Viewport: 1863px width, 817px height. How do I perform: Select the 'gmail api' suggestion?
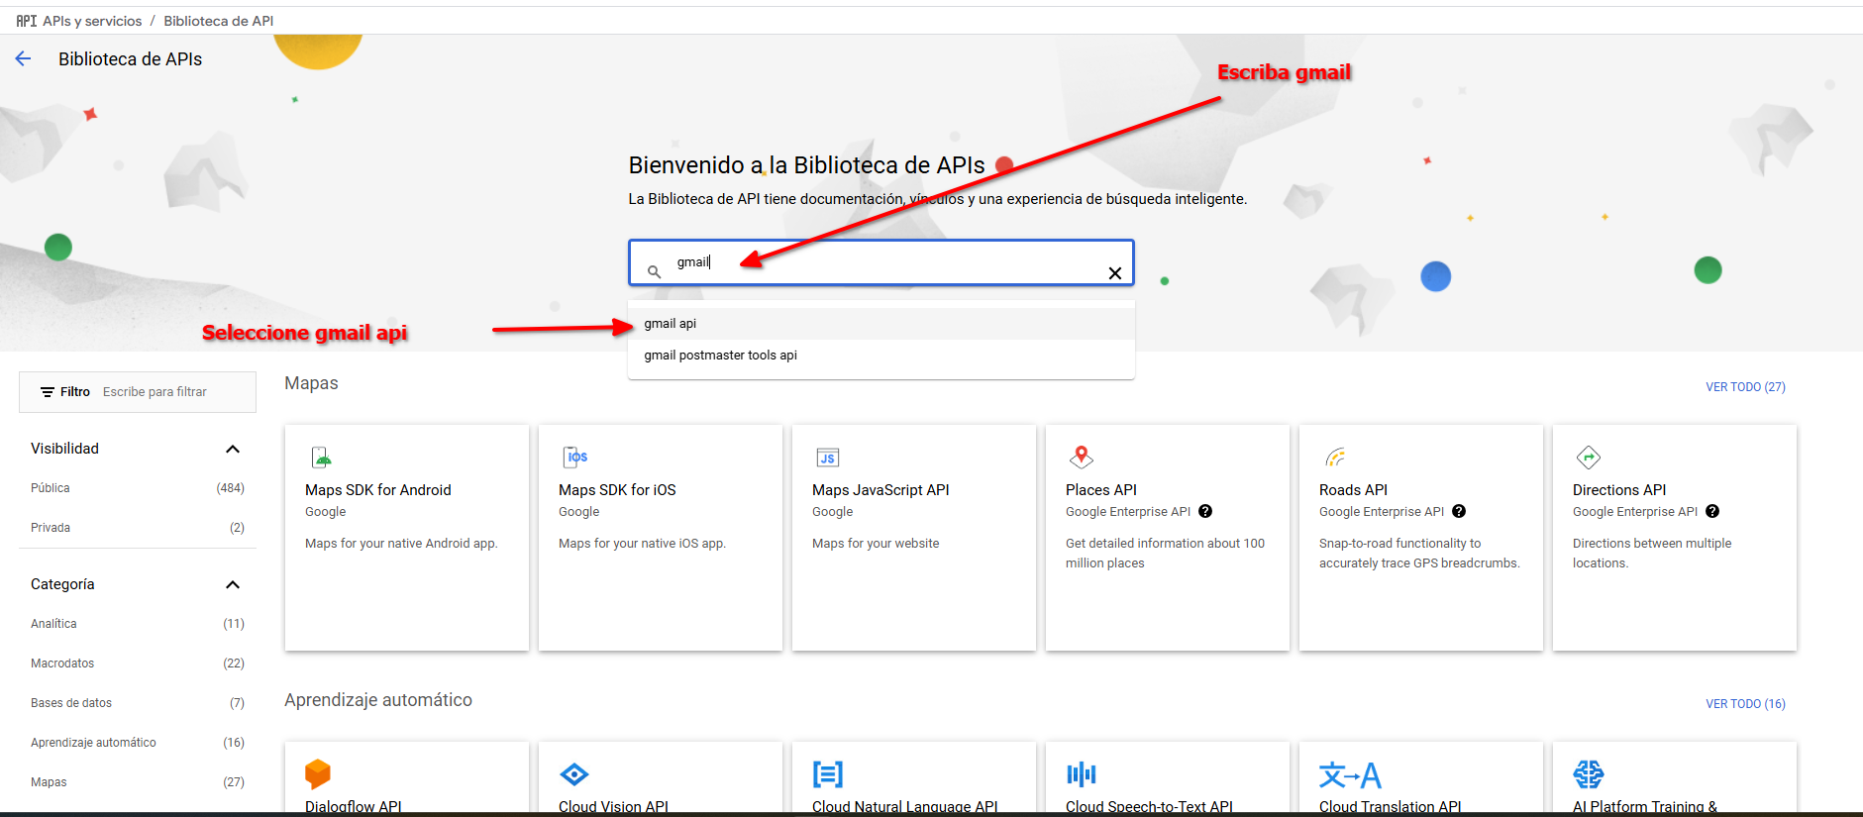[x=671, y=324]
